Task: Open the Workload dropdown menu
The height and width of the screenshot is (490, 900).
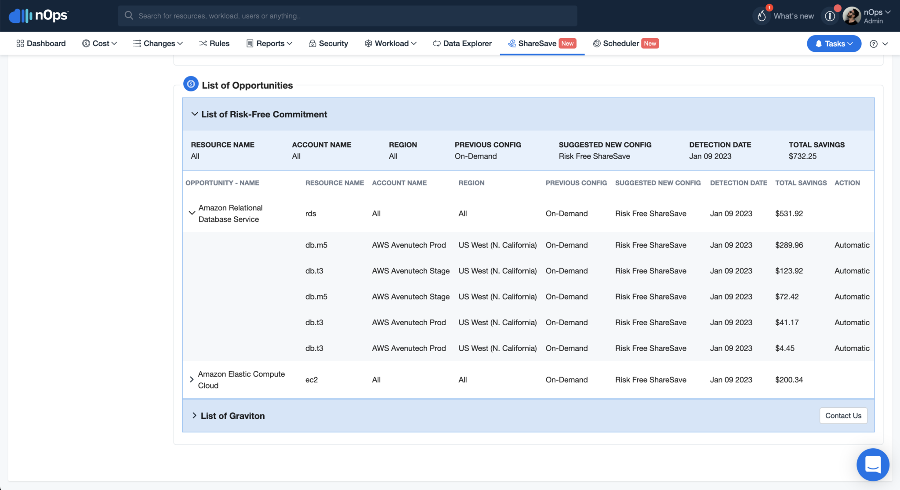Action: pyautogui.click(x=391, y=44)
